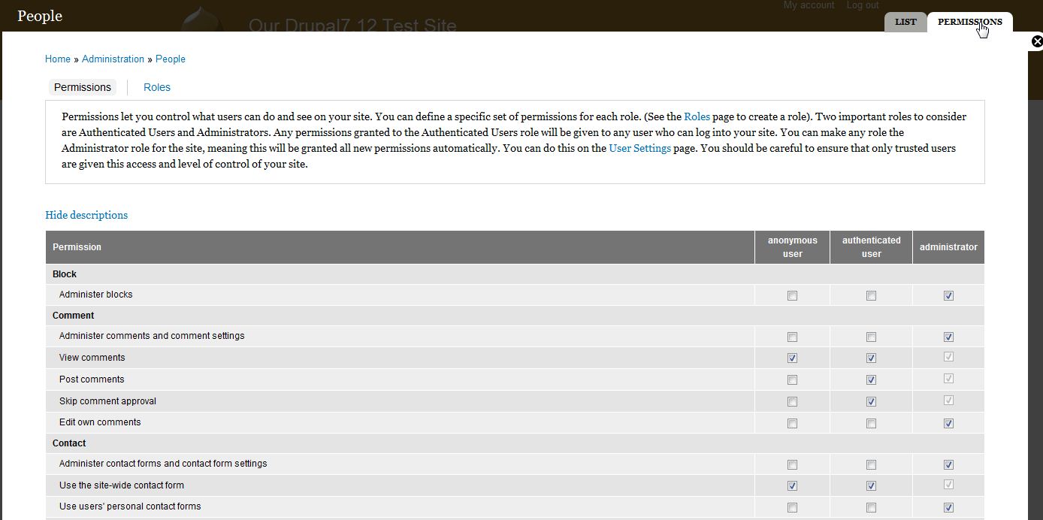Click the authenticated user column header
This screenshot has width=1043, height=520.
[871, 247]
